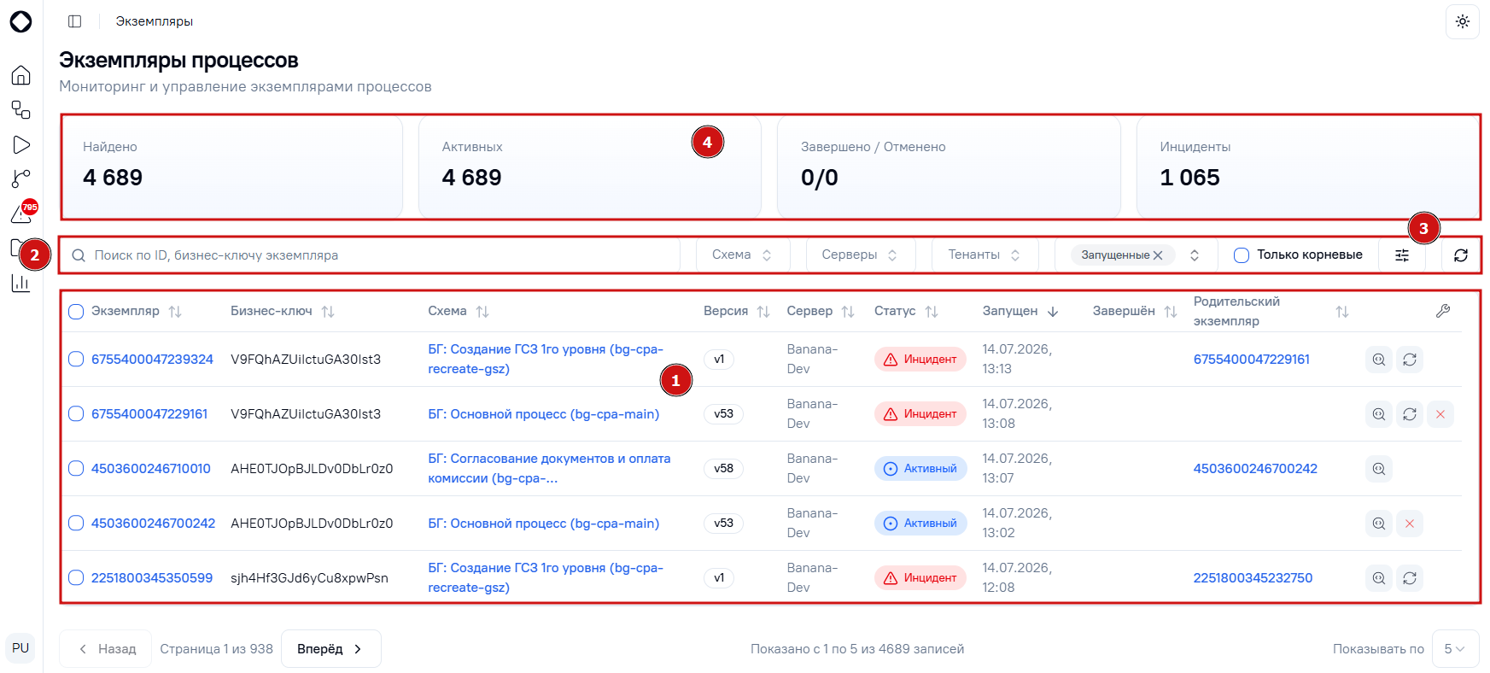The width and height of the screenshot is (1490, 673).
Task: Open parent instance link 6755400047229161
Action: pyautogui.click(x=1252, y=360)
